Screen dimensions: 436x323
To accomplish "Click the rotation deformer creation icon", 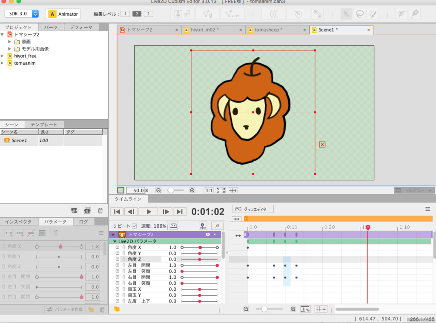I will [x=298, y=14].
